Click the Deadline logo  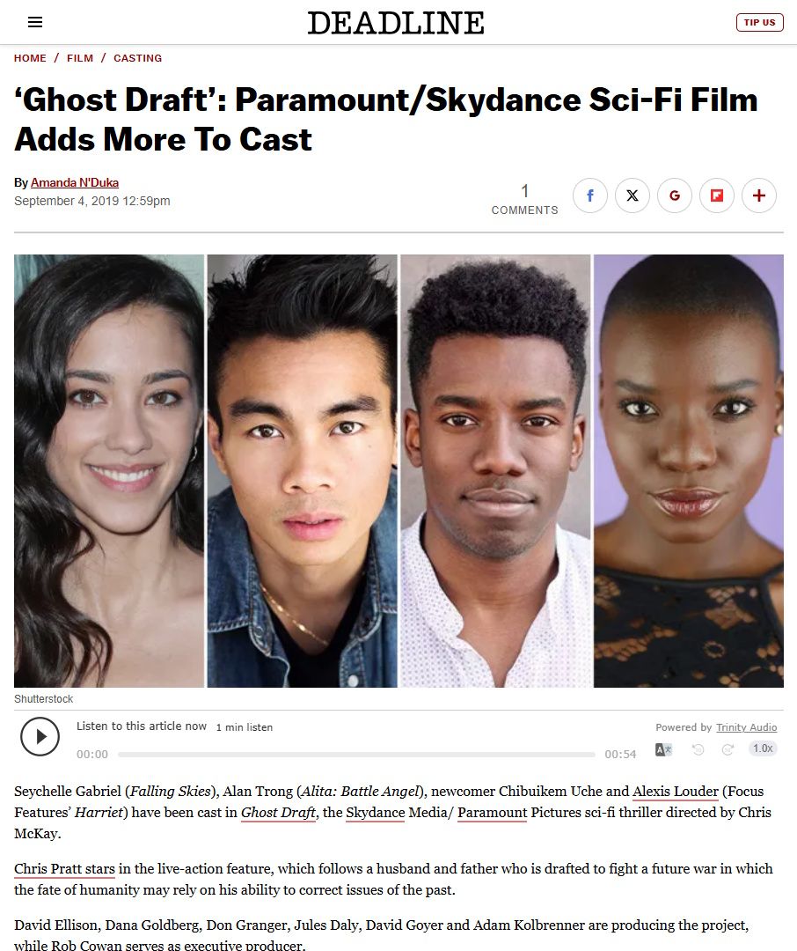(x=396, y=23)
